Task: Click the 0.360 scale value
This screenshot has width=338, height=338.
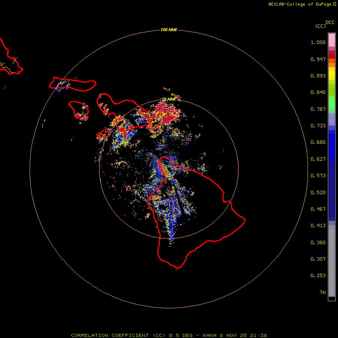Action: [318, 243]
